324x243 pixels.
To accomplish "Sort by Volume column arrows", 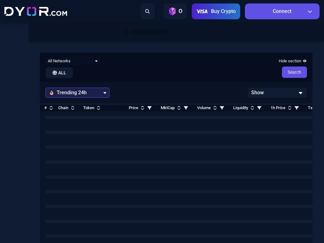I will pyautogui.click(x=215, y=108).
